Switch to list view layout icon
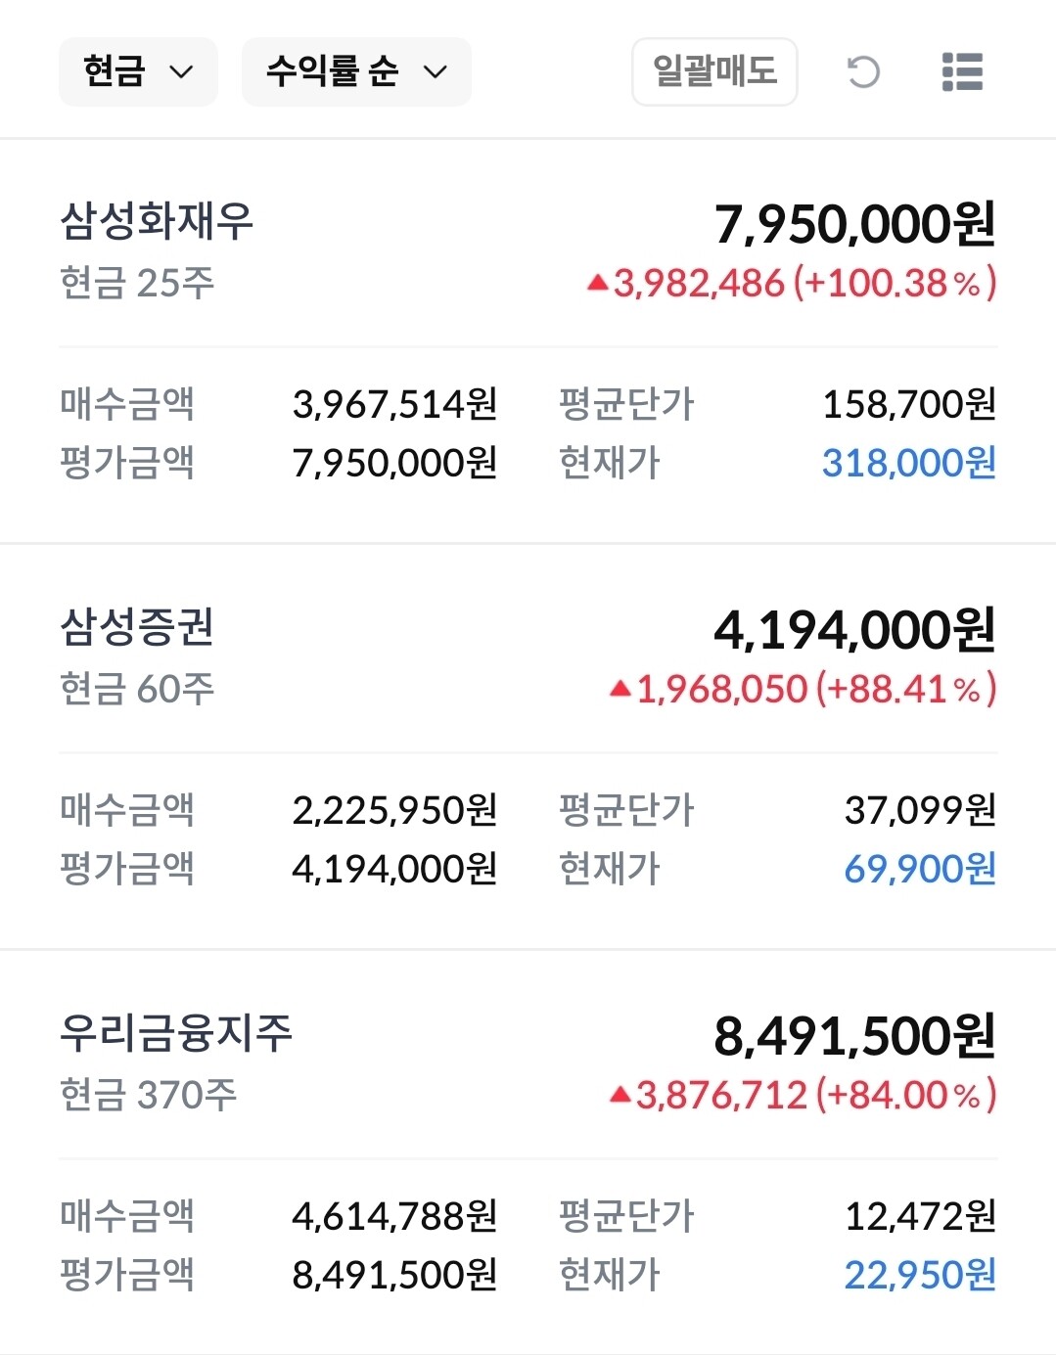This screenshot has height=1355, width=1056. 962,72
